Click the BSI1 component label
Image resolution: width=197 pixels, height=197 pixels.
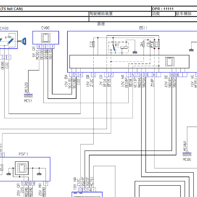pyautogui.click(x=143, y=28)
